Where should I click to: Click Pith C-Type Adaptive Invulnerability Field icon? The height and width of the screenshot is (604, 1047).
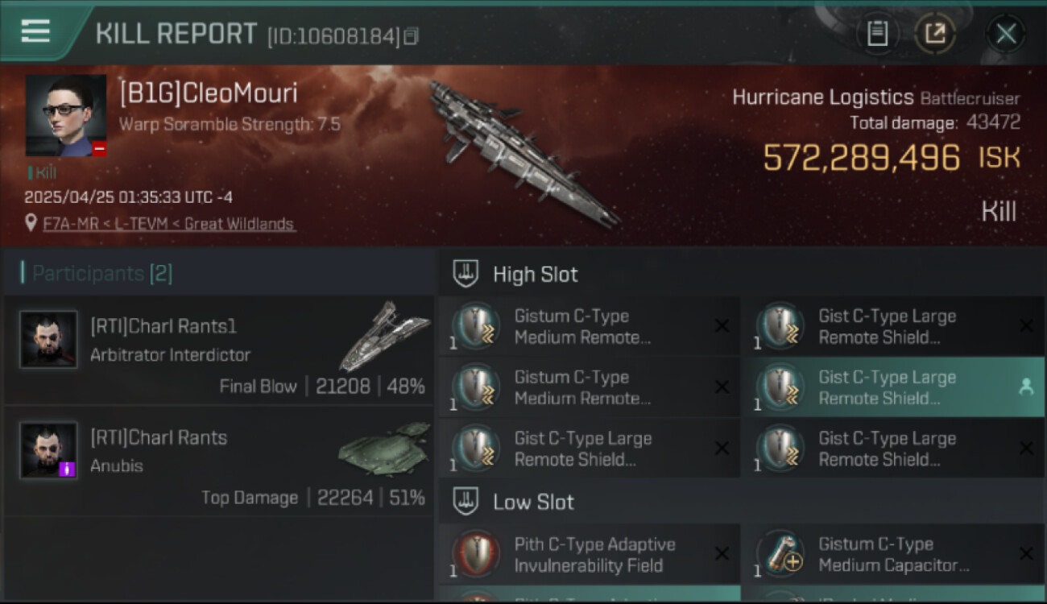[476, 554]
